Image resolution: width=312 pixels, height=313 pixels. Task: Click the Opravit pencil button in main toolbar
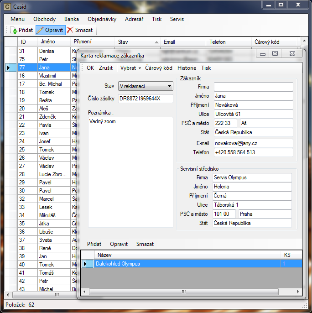pos(51,30)
